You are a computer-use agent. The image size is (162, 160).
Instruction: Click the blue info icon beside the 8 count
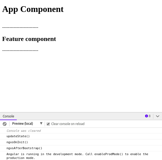(x=146, y=116)
